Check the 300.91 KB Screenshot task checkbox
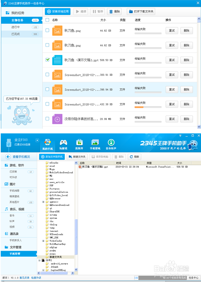201x282 pixels. [x=47, y=74]
